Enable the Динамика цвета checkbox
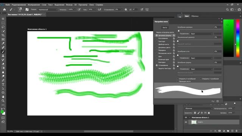Image resolution: width=242 pixels, height=136 pixels. point(157,48)
